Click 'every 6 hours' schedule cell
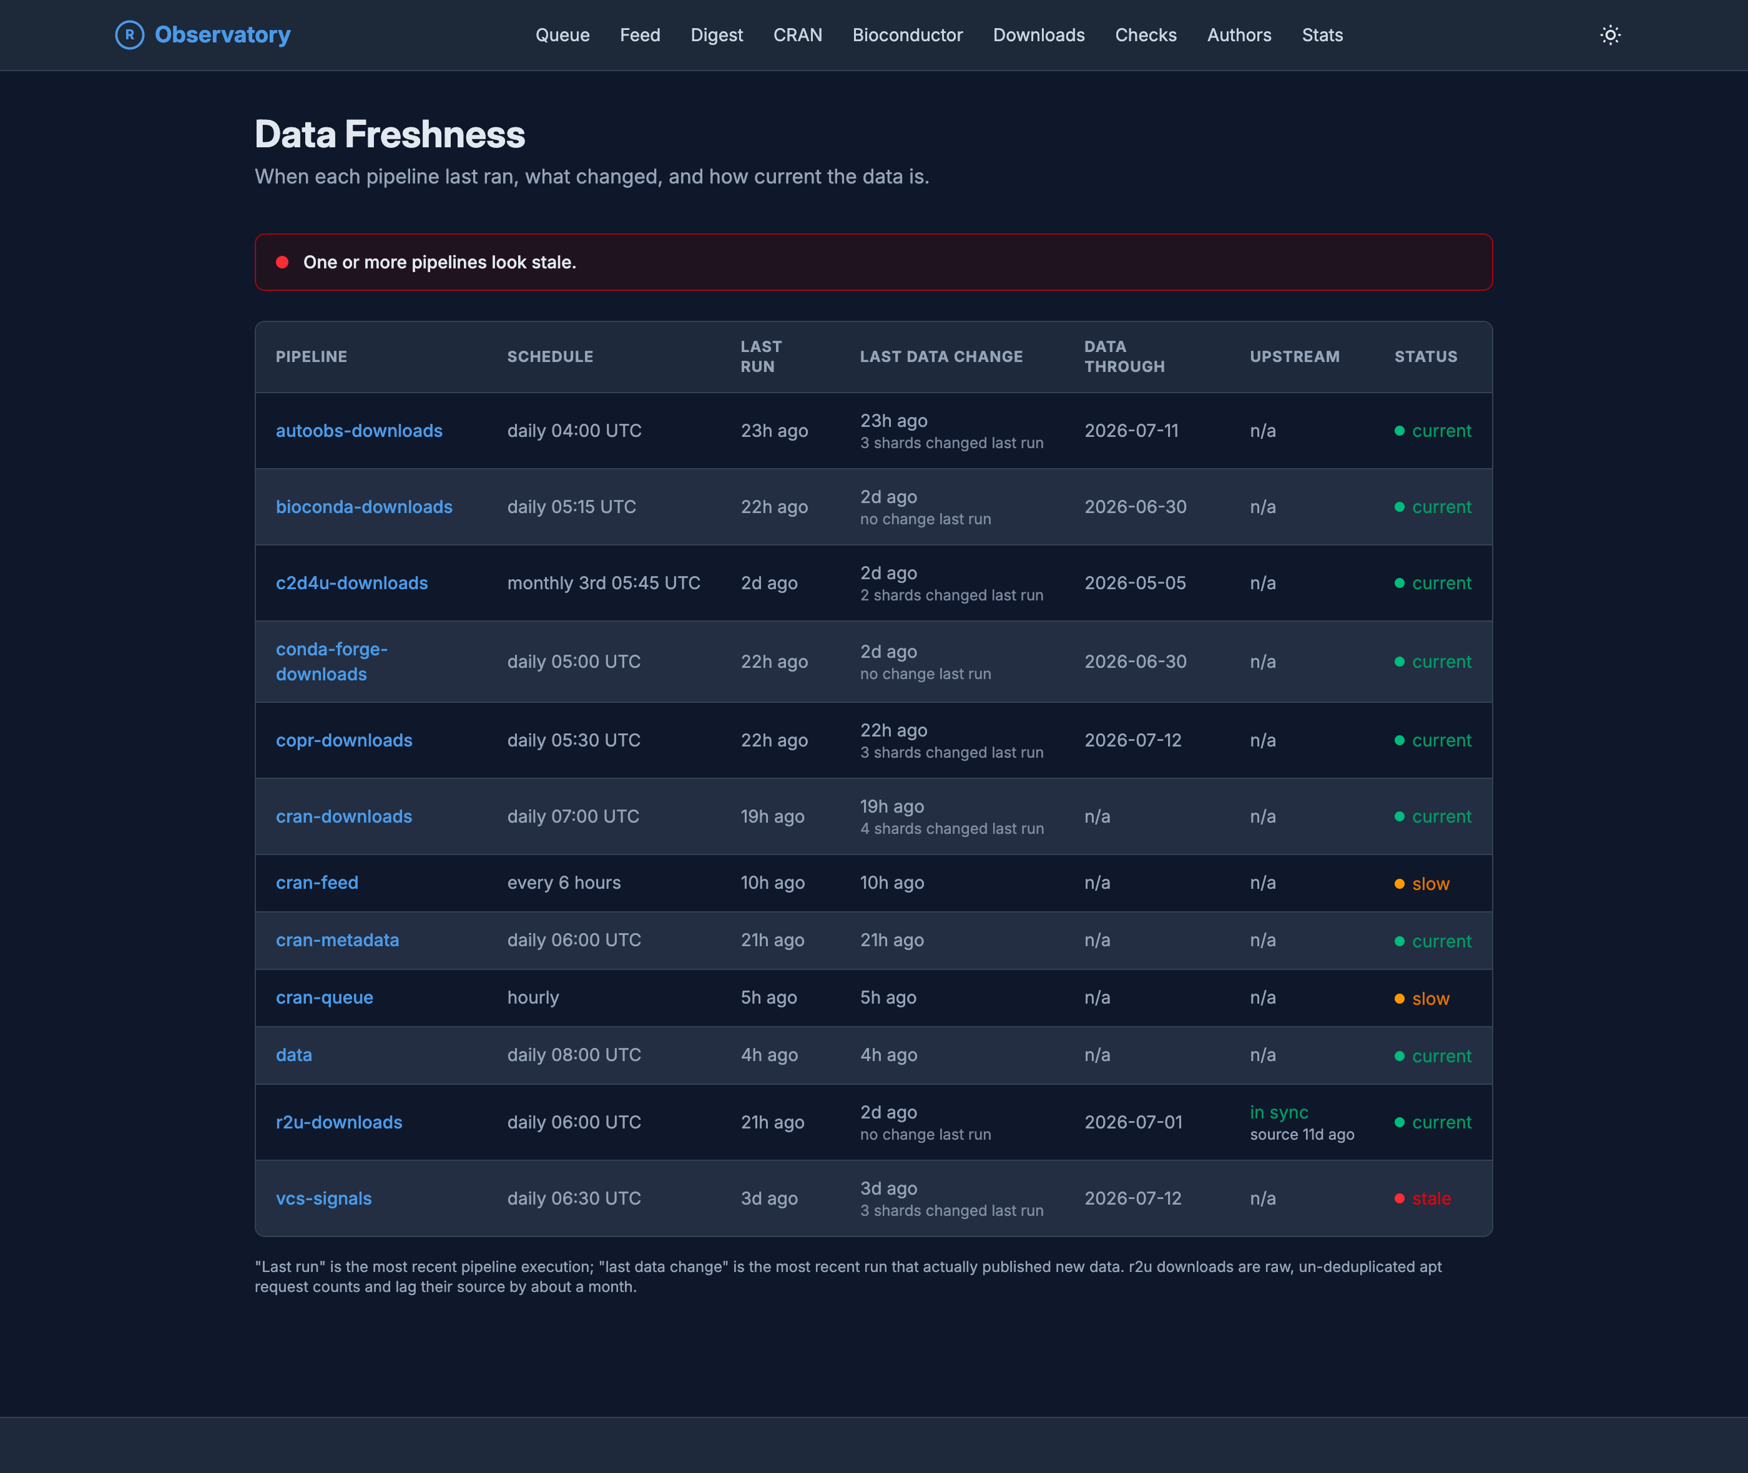1748x1473 pixels. tap(564, 883)
